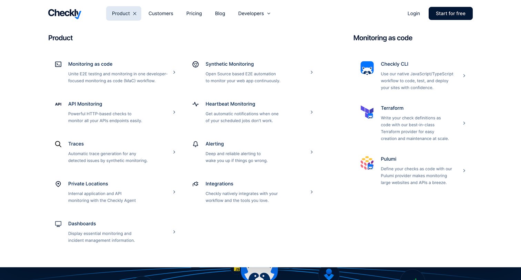Click the Private Locations pin icon

click(58, 184)
